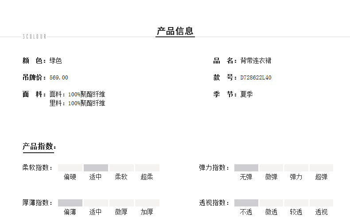Screen dimensions: 350x218
Task: Click style number D728622L40
Action: click(x=256, y=78)
